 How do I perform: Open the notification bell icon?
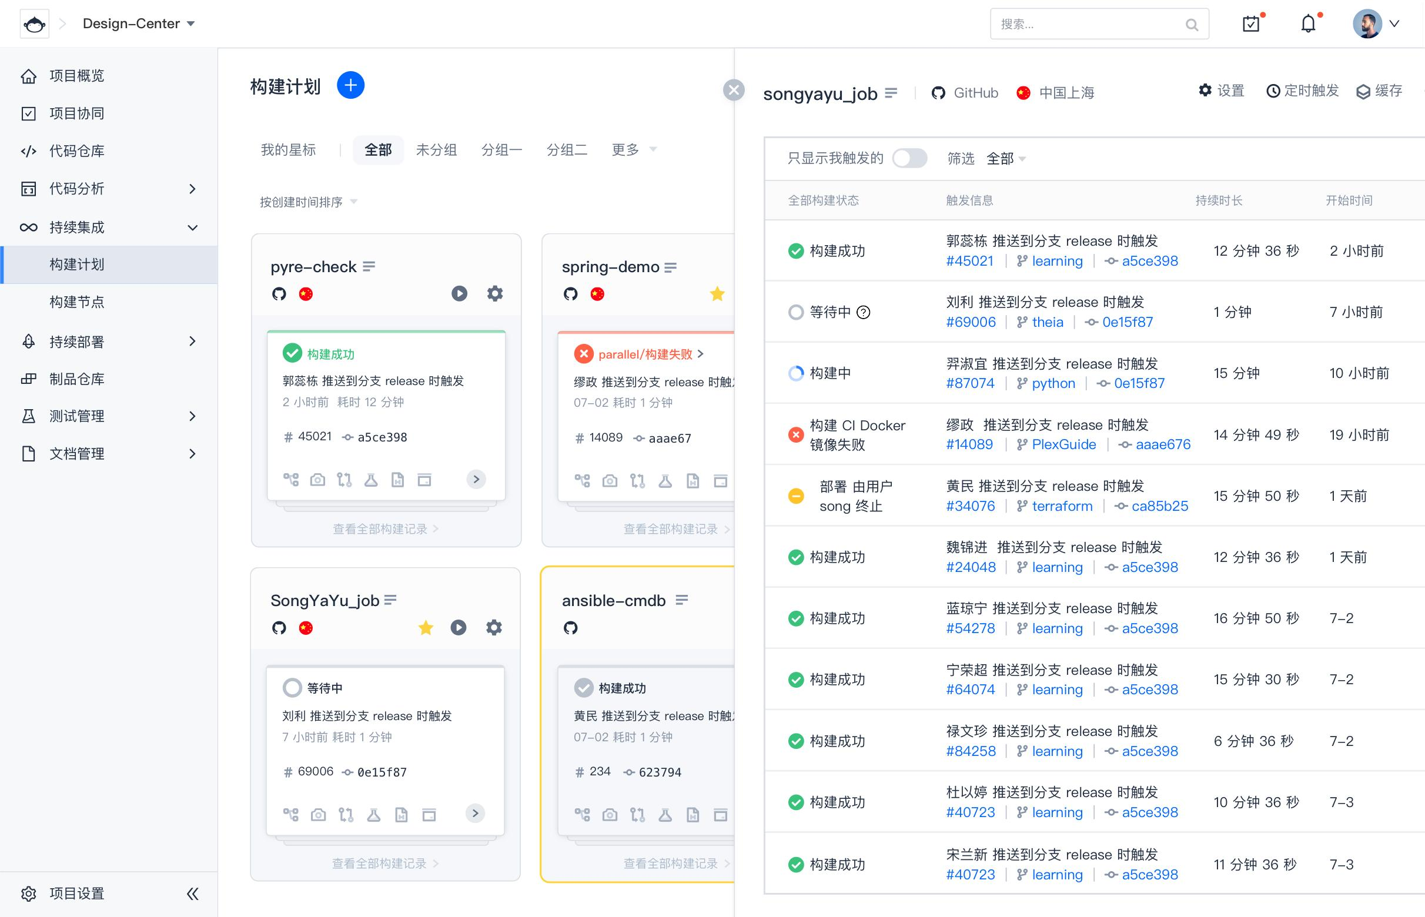click(1307, 24)
